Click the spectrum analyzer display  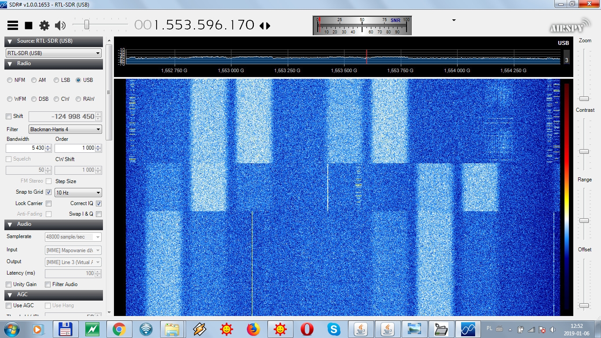(343, 57)
